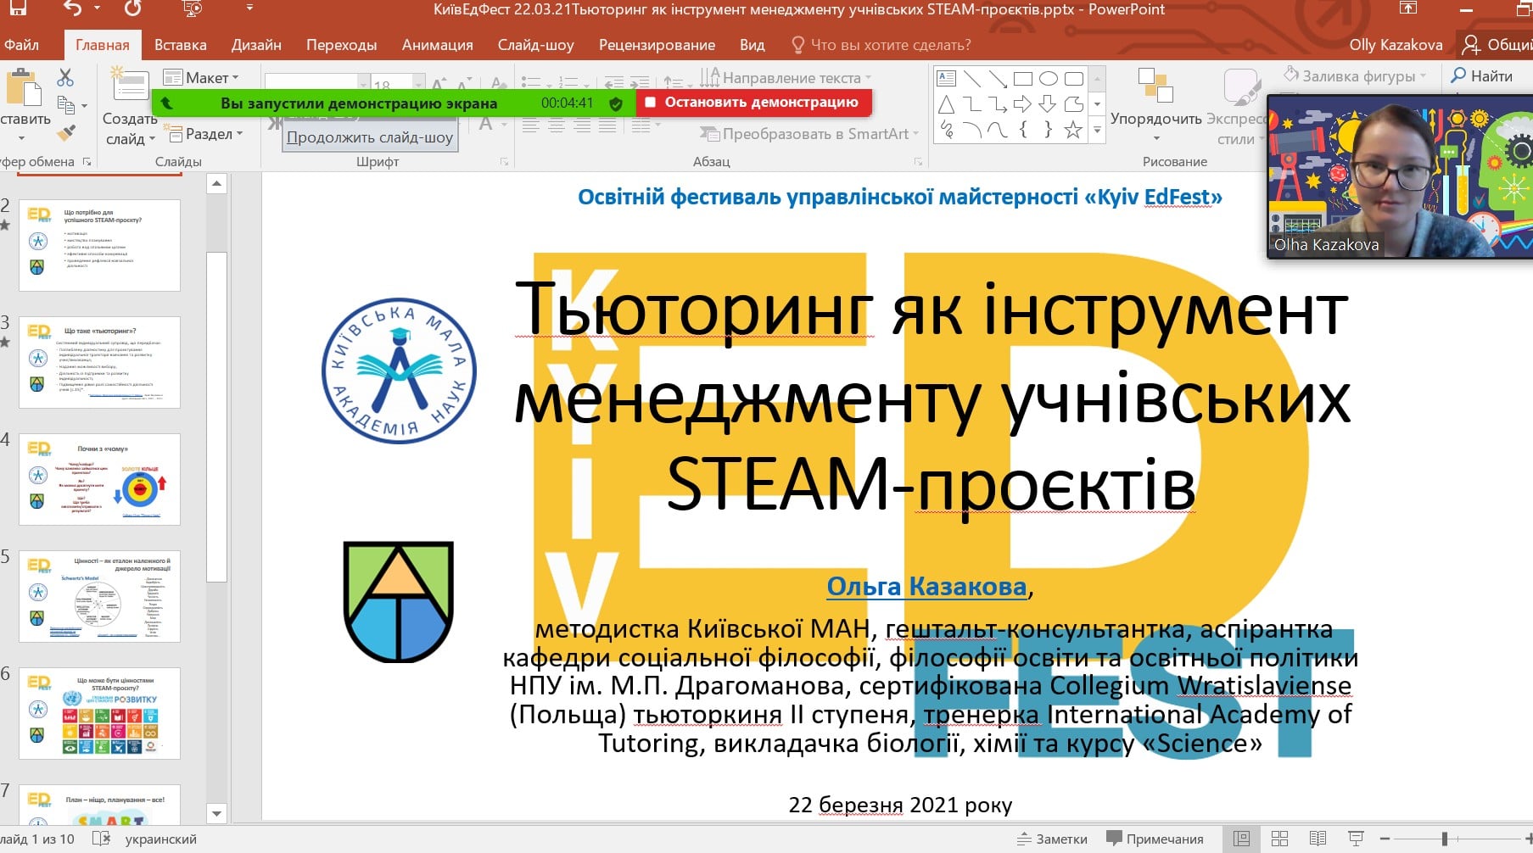Click the Redo icon in title bar
The width and height of the screenshot is (1533, 853).
coord(132,9)
